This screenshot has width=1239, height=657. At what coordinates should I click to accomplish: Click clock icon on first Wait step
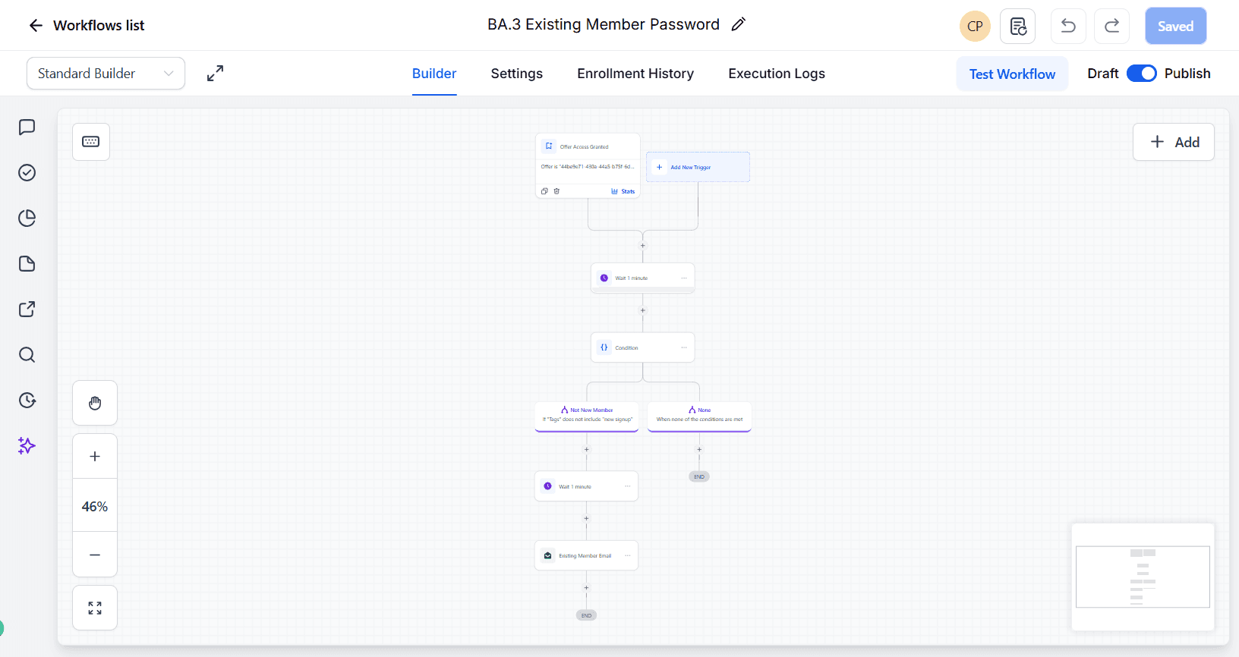[x=604, y=278]
